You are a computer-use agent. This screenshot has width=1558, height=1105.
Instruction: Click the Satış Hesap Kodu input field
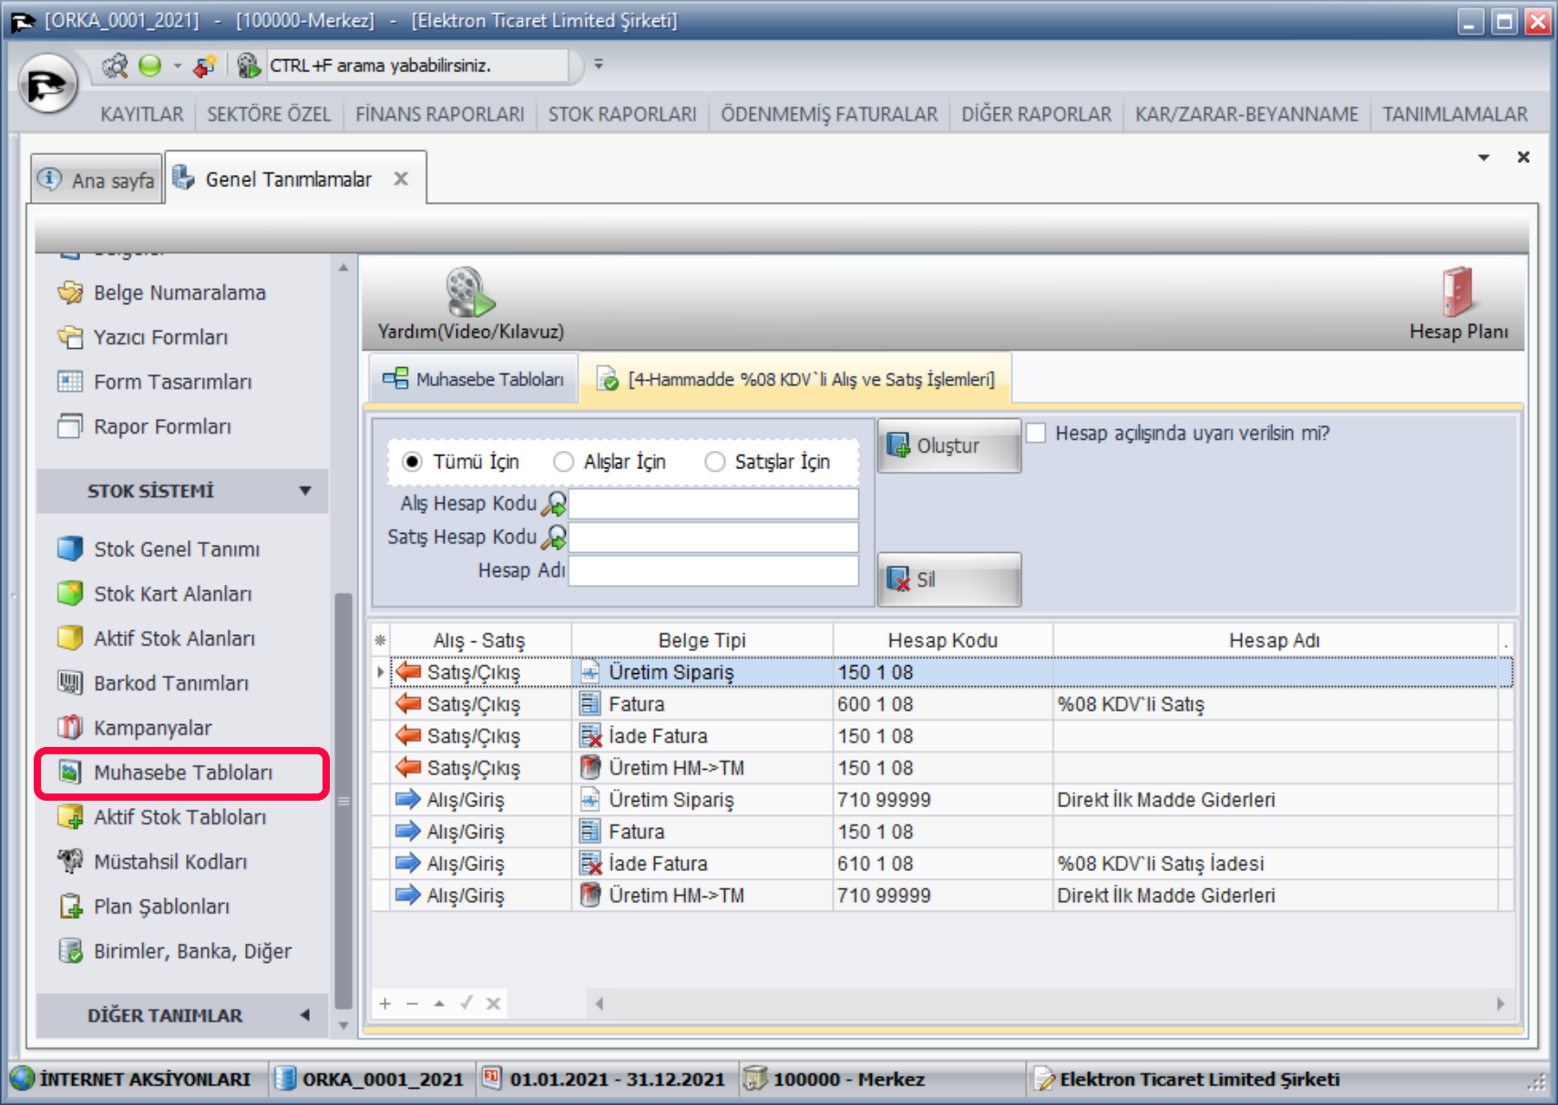[713, 537]
